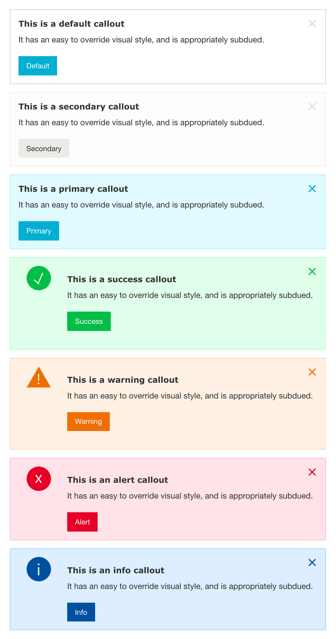The width and height of the screenshot is (336, 639).
Task: Click the green checkmark success icon
Action: click(x=39, y=278)
